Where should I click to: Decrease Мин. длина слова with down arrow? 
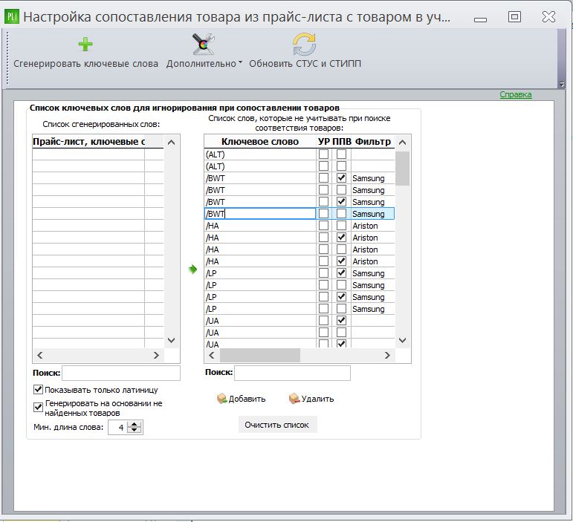coord(135,431)
